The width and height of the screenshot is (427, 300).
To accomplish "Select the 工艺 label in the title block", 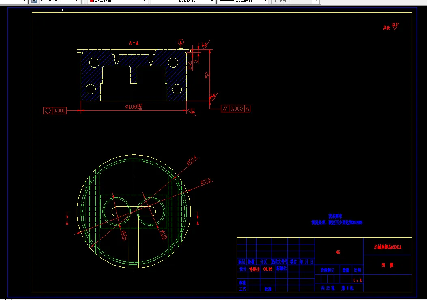I will coord(243,289).
